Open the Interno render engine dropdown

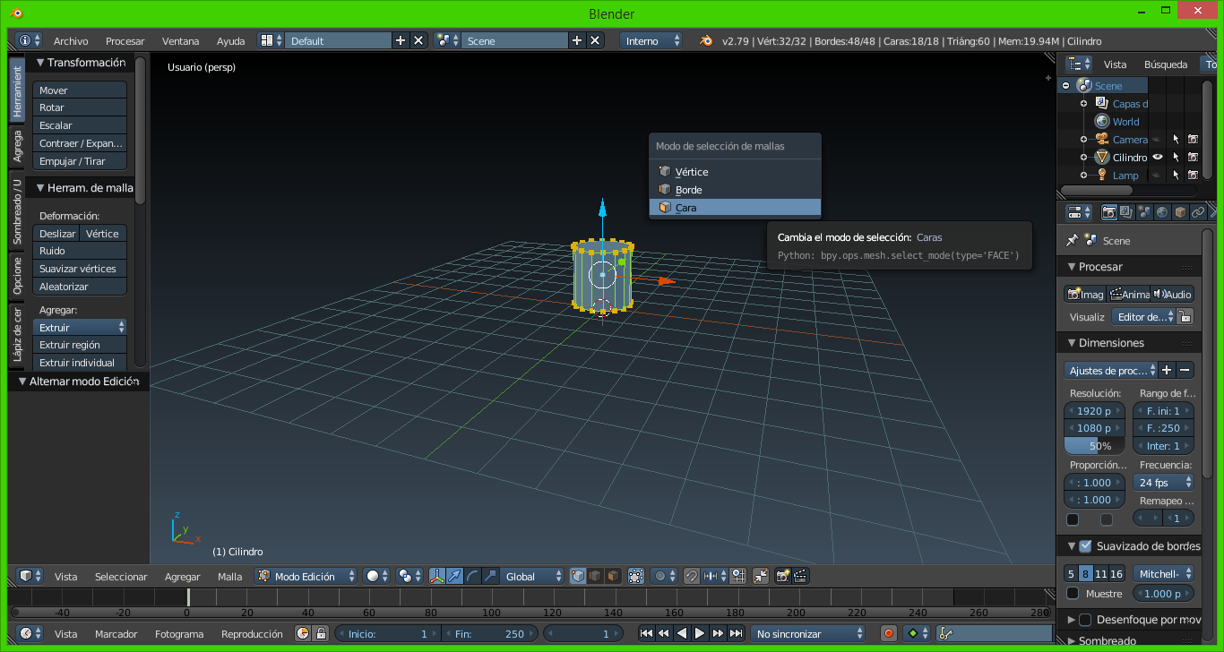coord(651,41)
